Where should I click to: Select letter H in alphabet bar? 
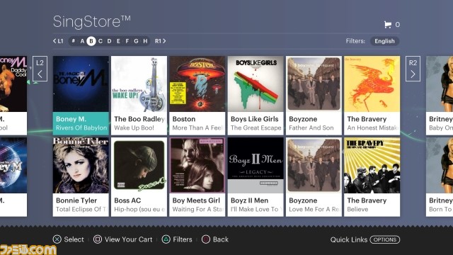tap(145, 41)
